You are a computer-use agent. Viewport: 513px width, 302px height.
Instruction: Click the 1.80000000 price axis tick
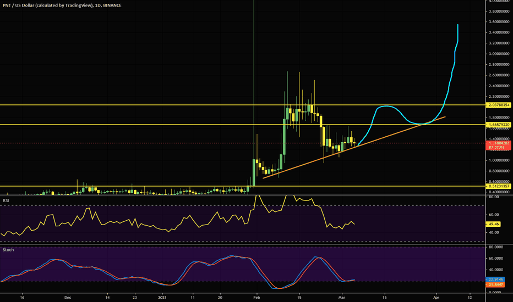499,118
